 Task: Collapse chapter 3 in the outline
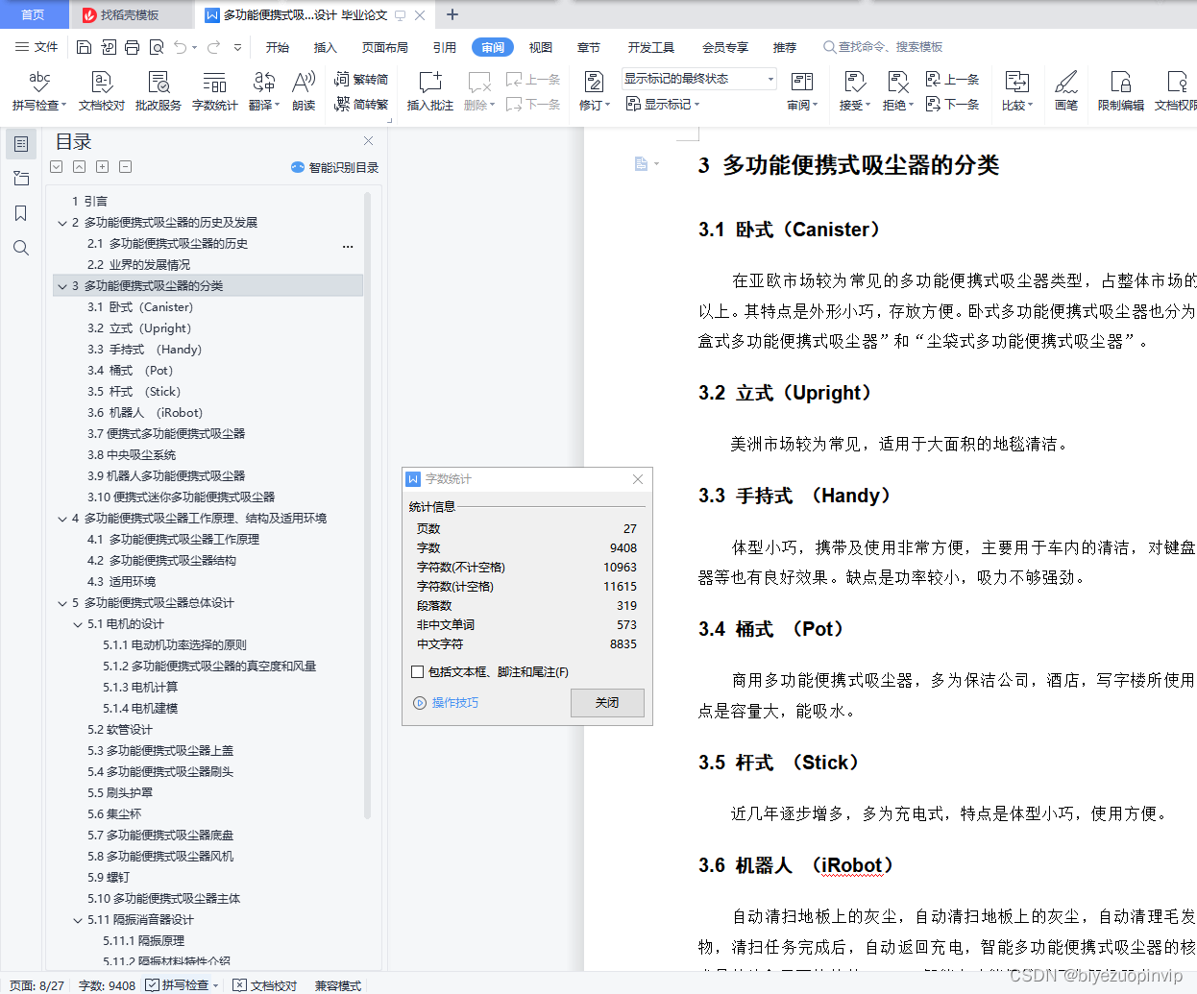[61, 285]
